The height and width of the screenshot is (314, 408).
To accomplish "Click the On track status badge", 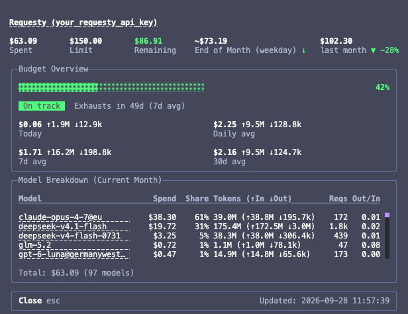I will click(x=42, y=106).
